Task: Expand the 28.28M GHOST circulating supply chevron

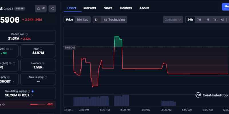Action: point(32,95)
